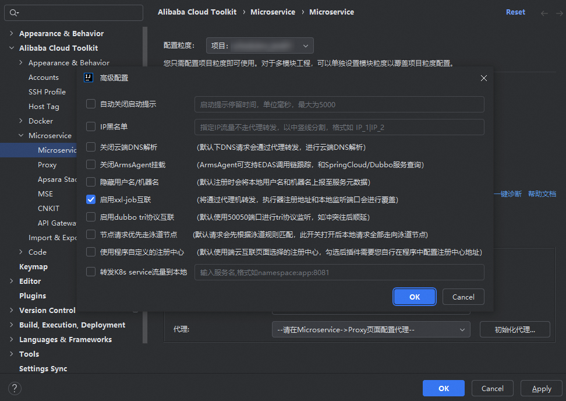
Task: Select MSE in settings tree
Action: pos(45,194)
